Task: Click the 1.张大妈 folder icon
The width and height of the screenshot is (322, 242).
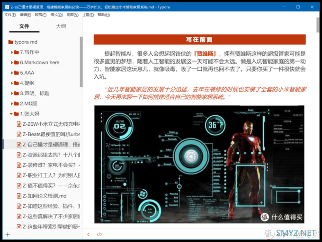Action: click(x=17, y=114)
